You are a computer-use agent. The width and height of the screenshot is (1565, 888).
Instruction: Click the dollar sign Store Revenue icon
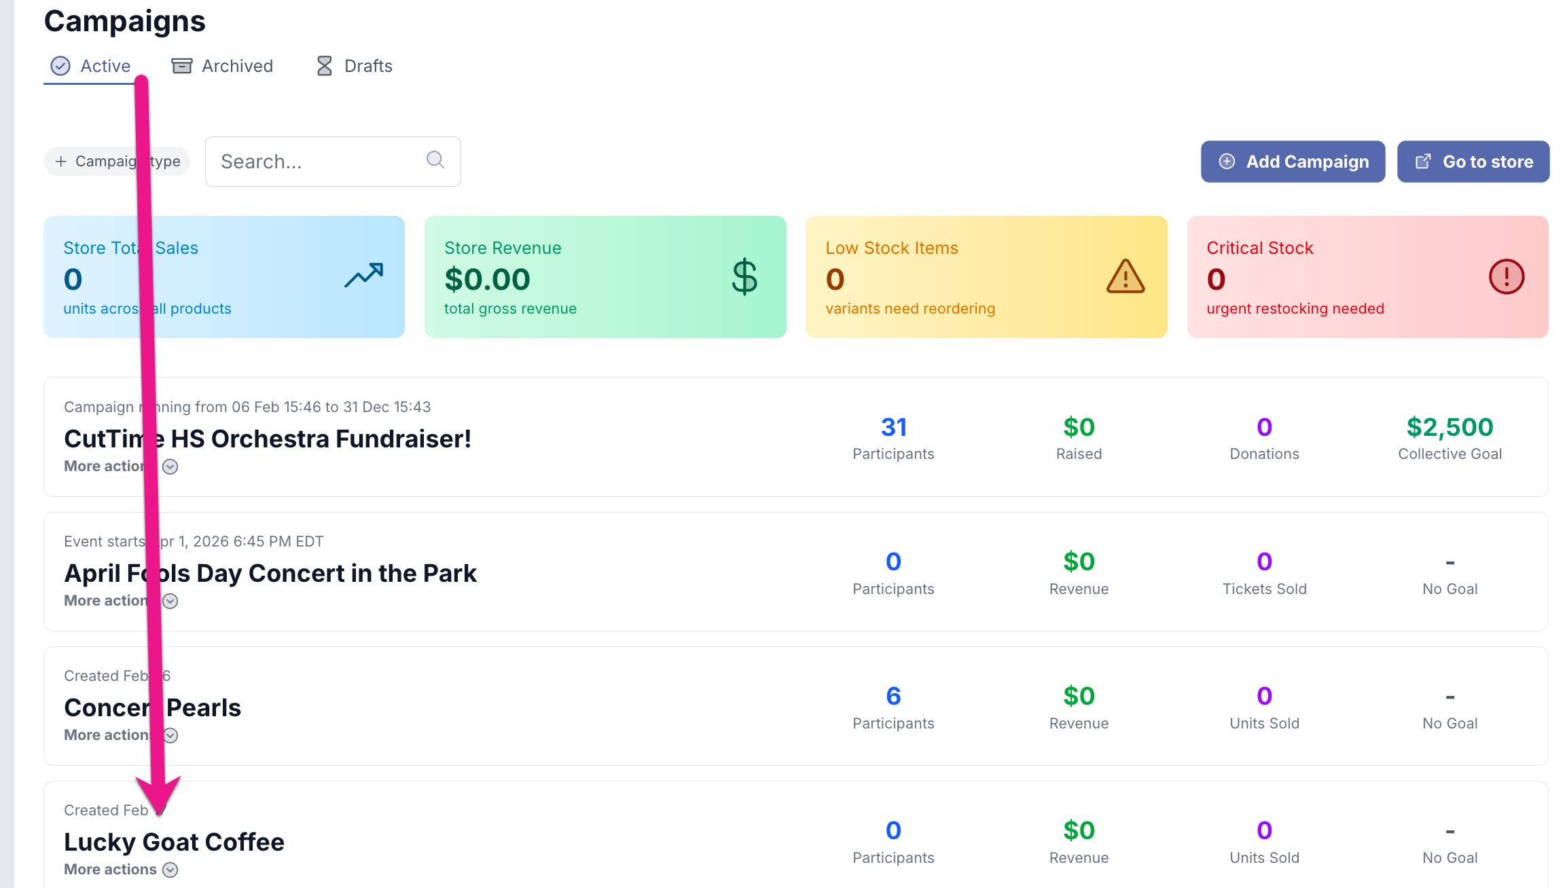tap(744, 276)
